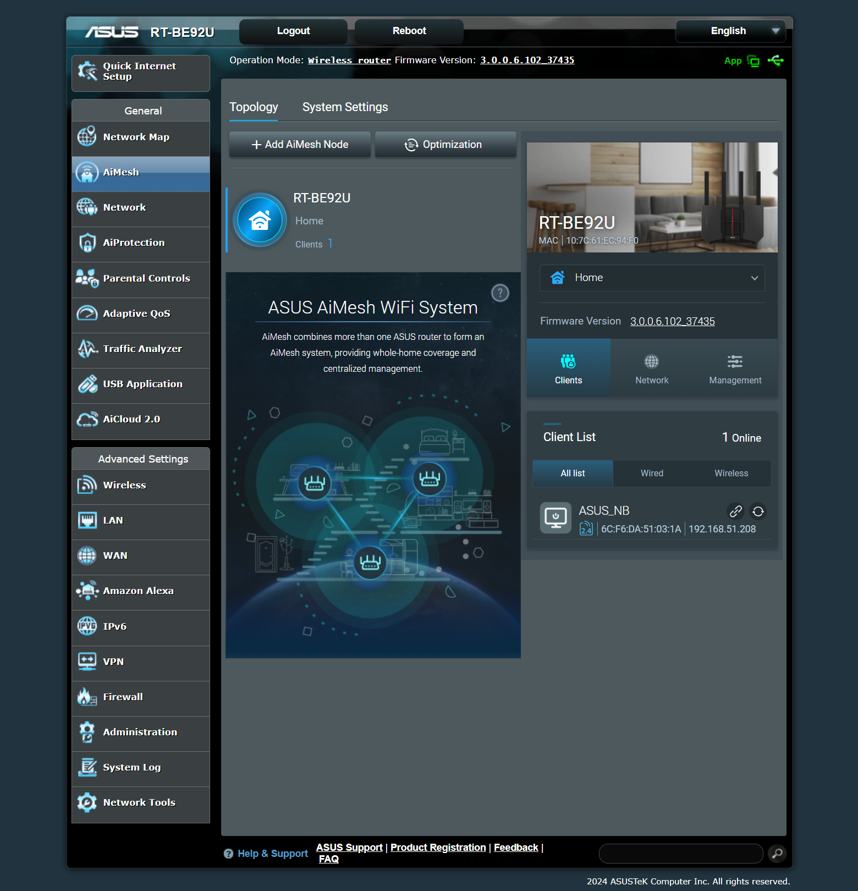Viewport: 858px width, 891px height.
Task: Click the refresh icon beside ASUS_NB
Action: tap(758, 512)
